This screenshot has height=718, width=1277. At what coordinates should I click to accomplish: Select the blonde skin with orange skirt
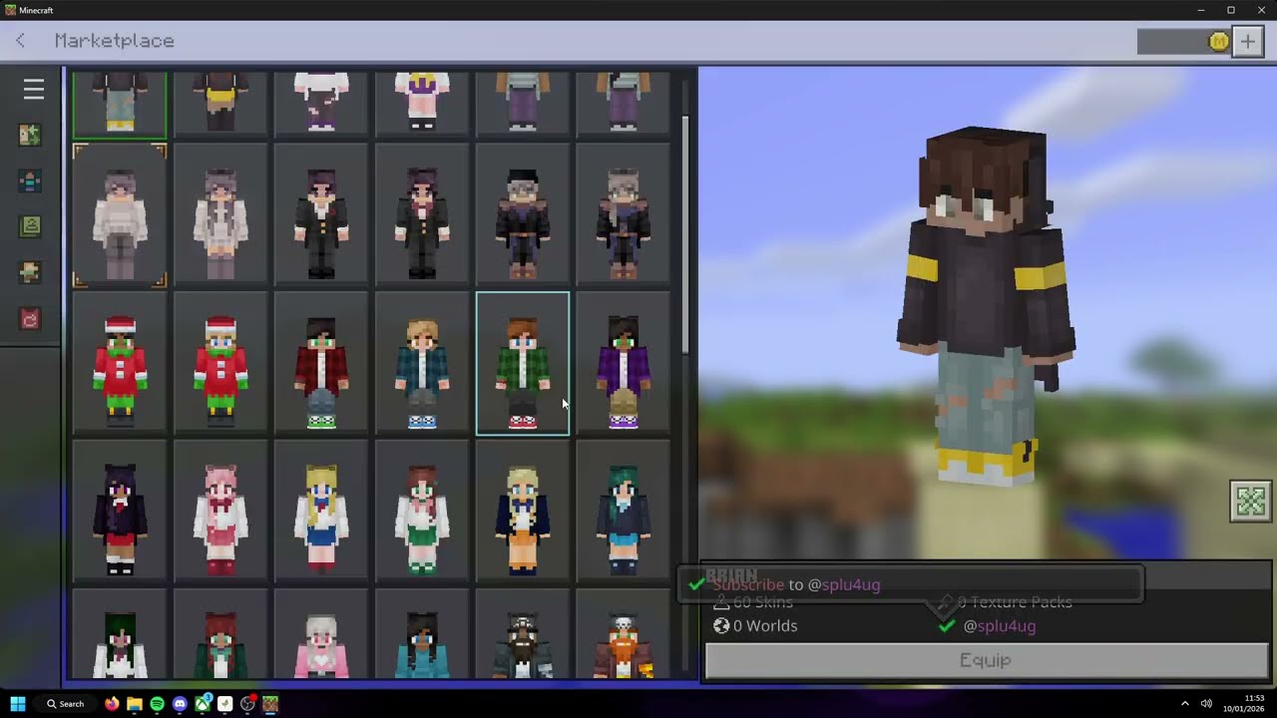click(523, 513)
